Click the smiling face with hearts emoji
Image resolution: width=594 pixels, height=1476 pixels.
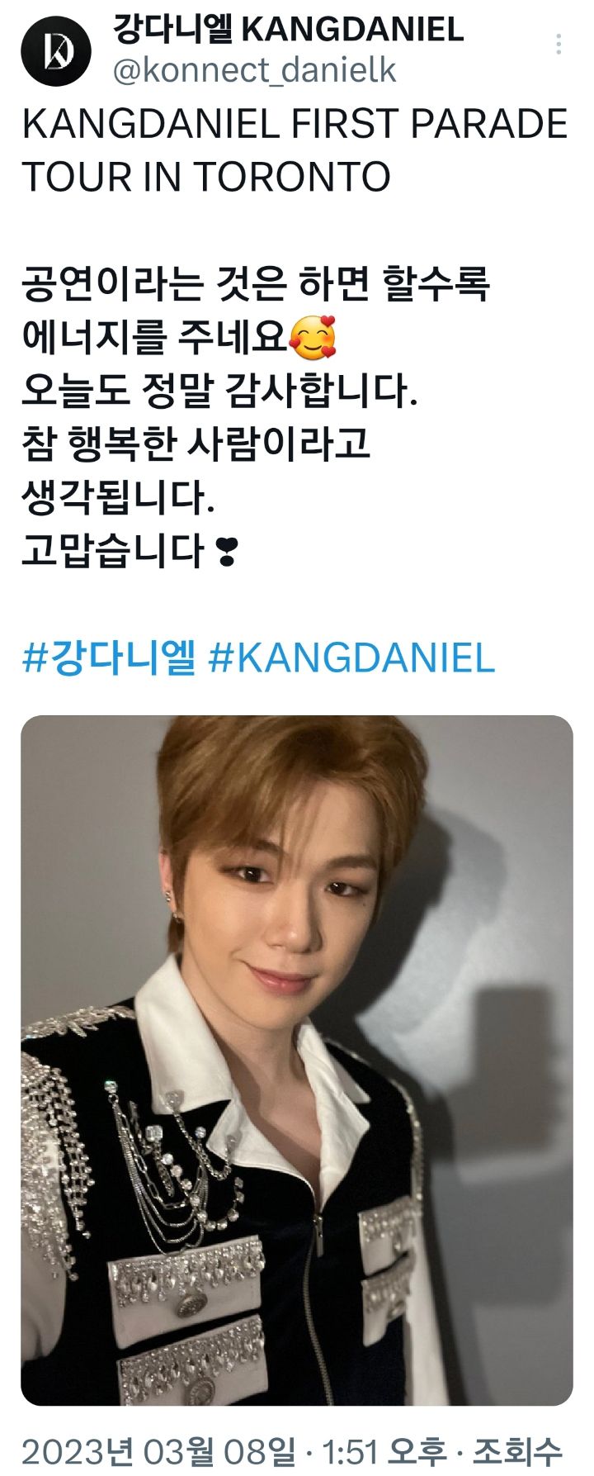coord(314,337)
